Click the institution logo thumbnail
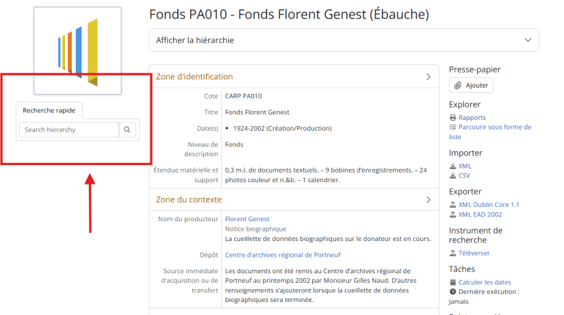Viewport: 564px width, 315px height. click(77, 51)
